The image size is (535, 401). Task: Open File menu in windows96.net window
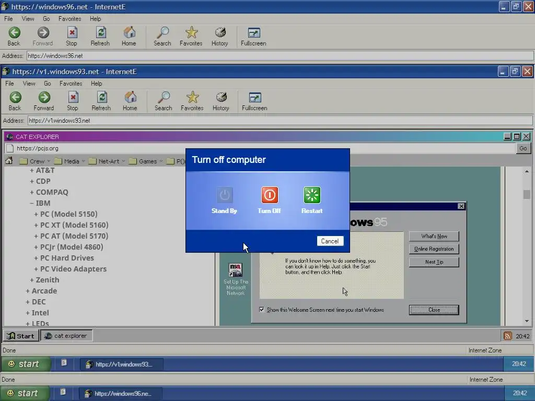pyautogui.click(x=8, y=19)
